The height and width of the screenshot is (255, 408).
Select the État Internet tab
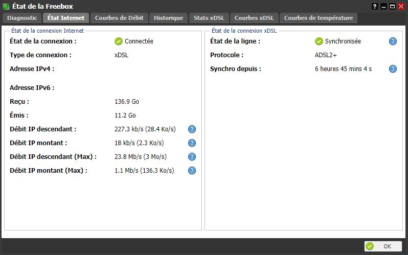(66, 18)
